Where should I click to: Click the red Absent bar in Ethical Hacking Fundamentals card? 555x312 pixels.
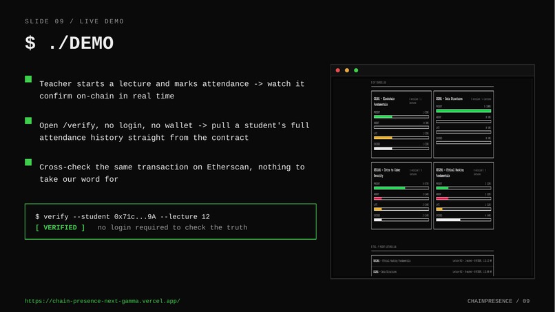463,198
